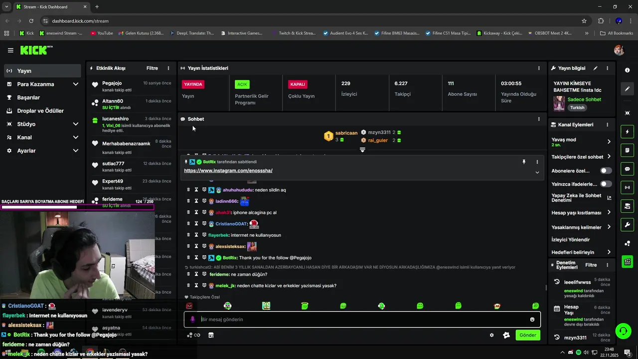Open the Denetim Eylemleri three-dot menu
The height and width of the screenshot is (359, 638).
pos(607,265)
